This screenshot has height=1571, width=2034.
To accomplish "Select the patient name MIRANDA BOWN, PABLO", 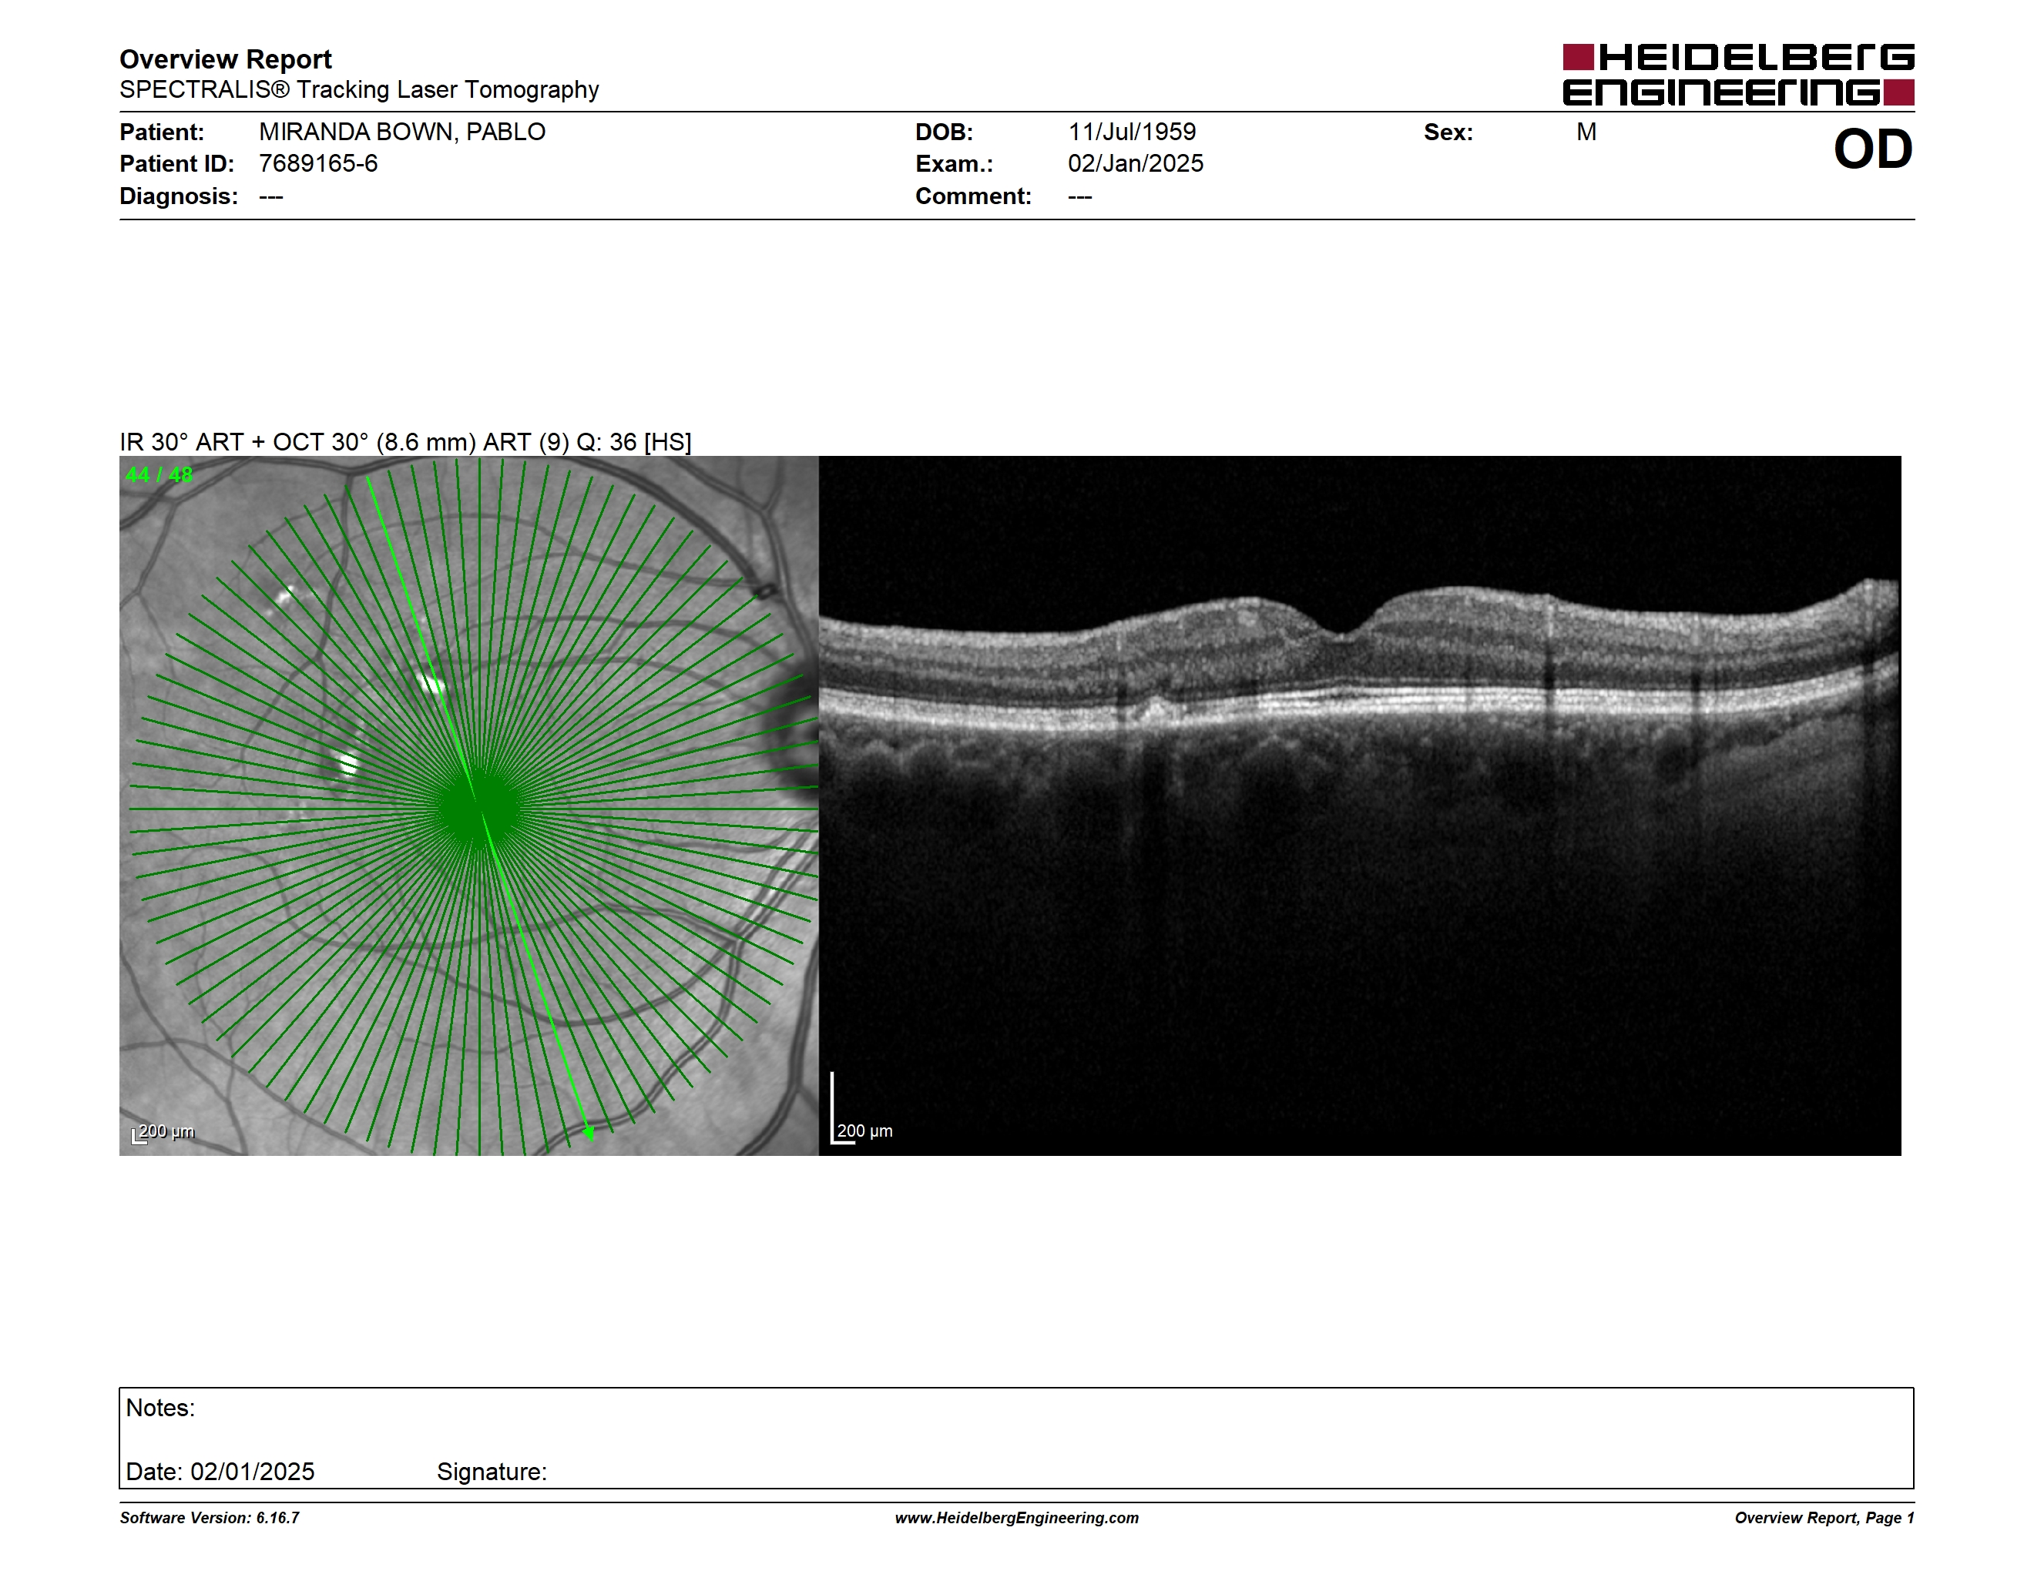I will (x=402, y=132).
